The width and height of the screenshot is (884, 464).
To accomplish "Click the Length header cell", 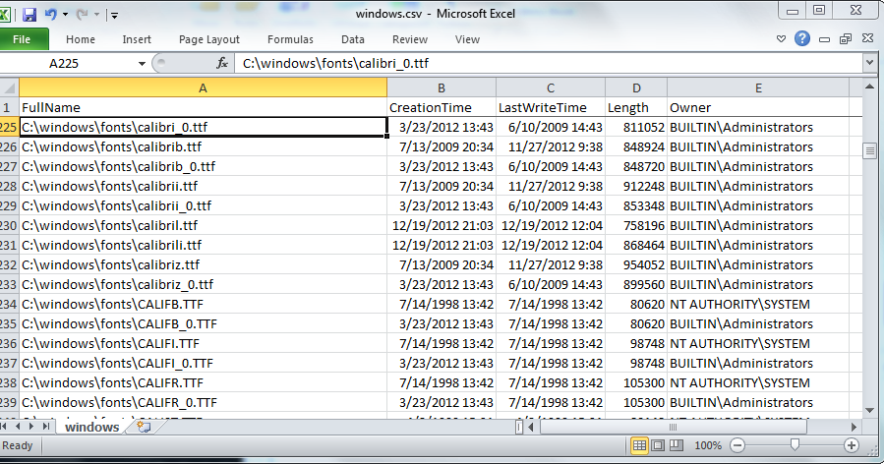I will tap(636, 108).
